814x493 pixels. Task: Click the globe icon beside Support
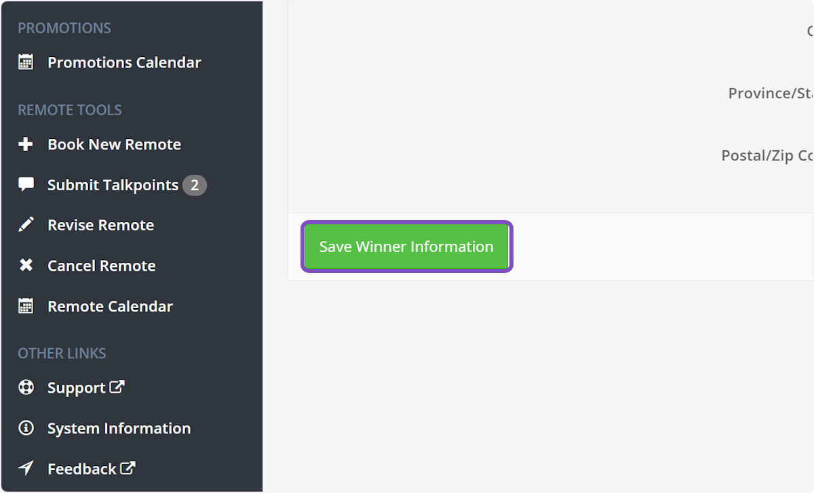coord(25,387)
